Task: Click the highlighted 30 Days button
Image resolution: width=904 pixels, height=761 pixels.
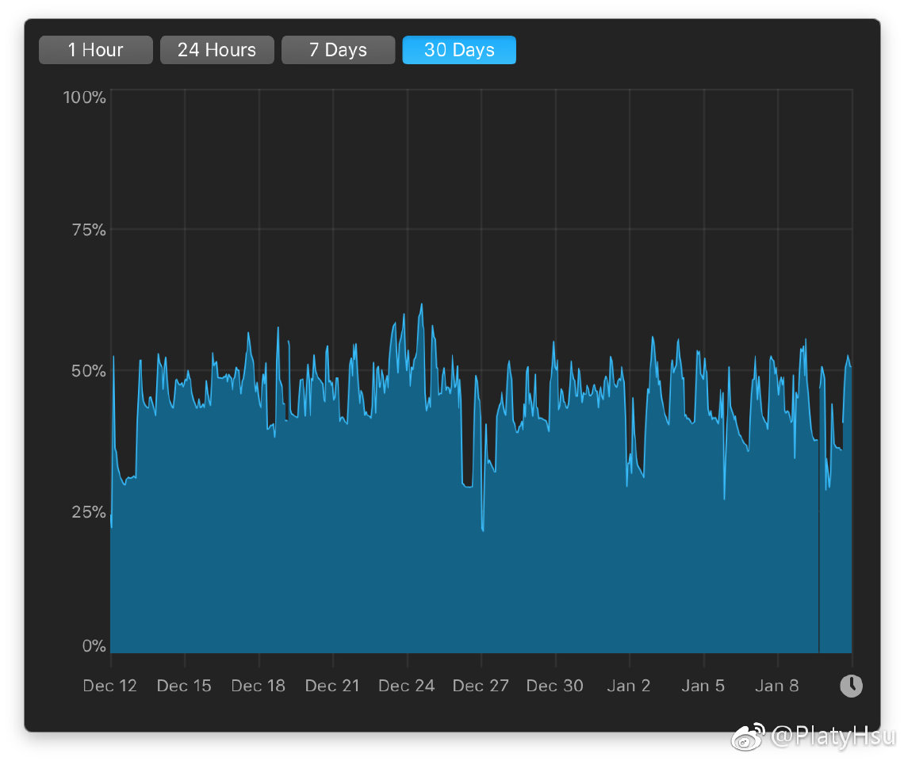Action: coord(459,50)
